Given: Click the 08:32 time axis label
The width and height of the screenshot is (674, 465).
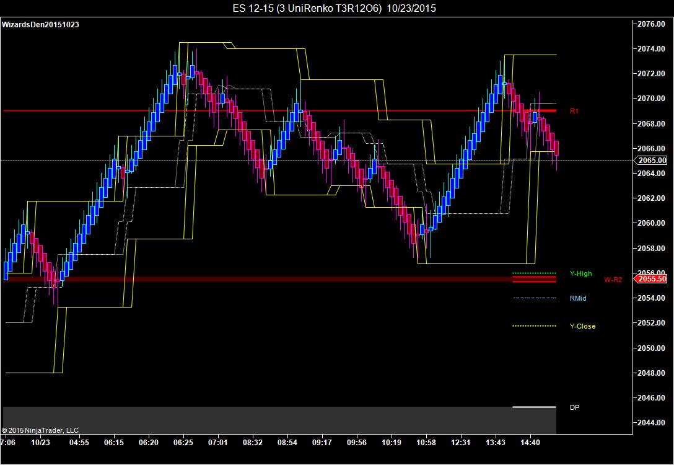Looking at the screenshot, I should 253,443.
